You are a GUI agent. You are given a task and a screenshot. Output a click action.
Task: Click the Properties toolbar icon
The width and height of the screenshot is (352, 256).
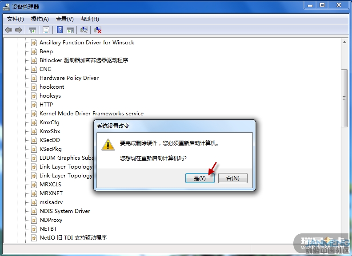(x=46, y=30)
